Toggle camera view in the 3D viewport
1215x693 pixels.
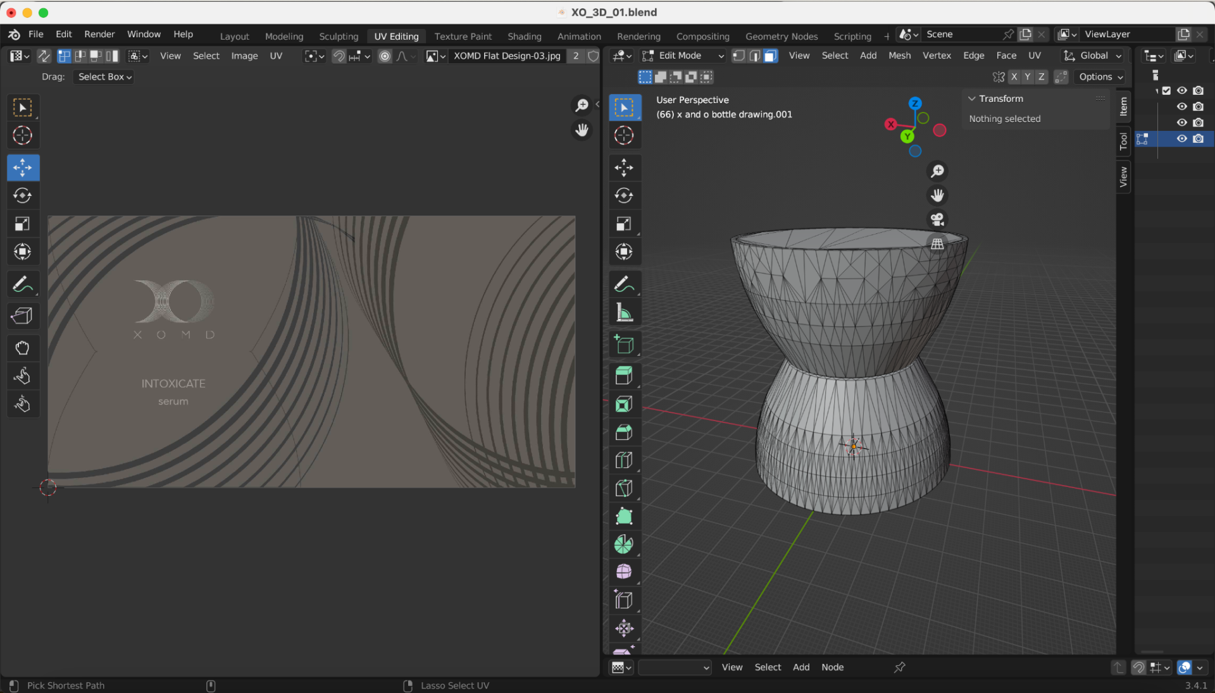tap(937, 219)
